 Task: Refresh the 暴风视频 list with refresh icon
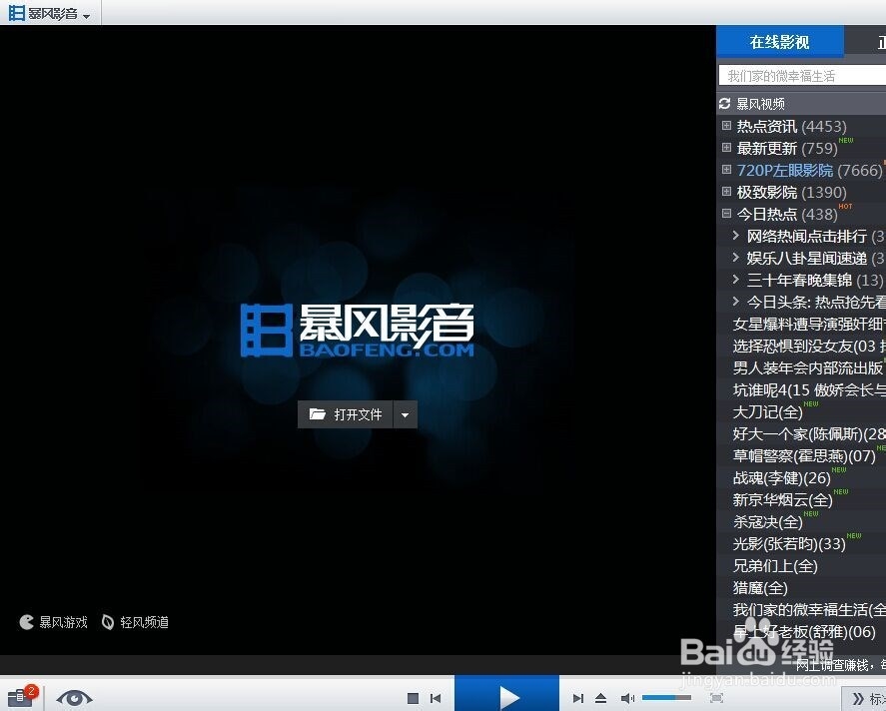725,103
